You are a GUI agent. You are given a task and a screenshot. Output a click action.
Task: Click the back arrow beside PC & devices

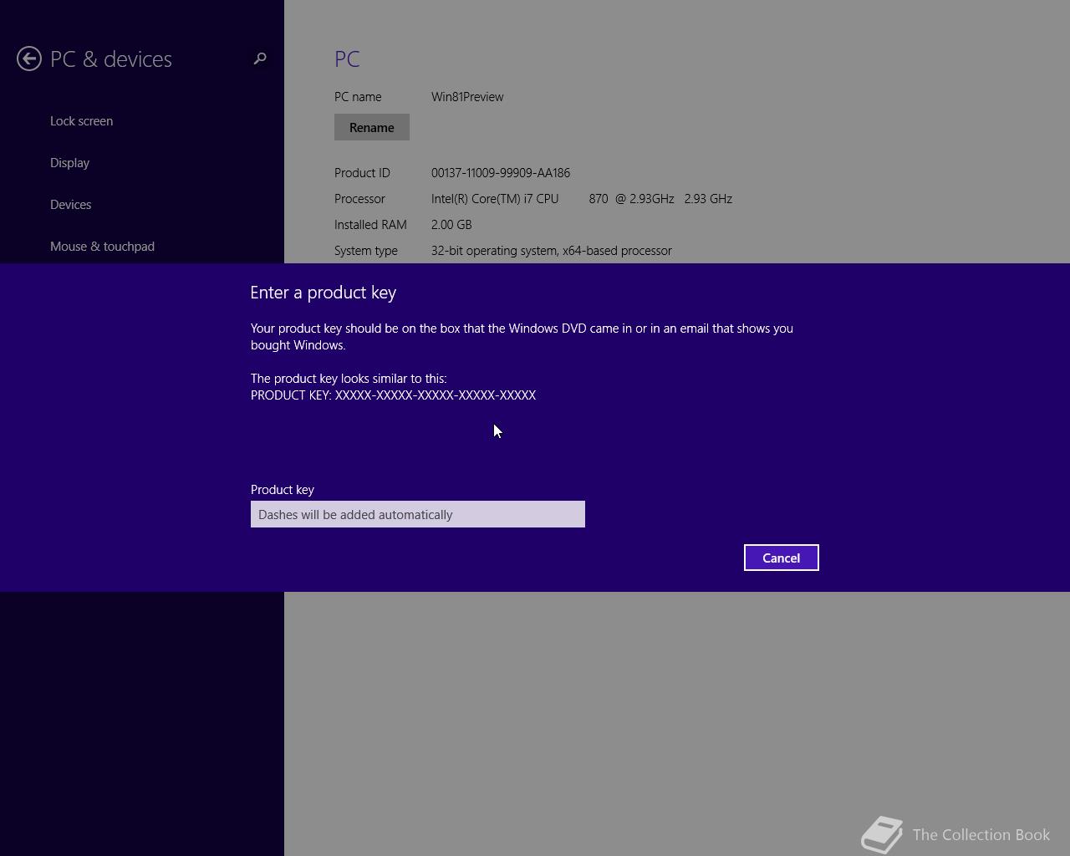[29, 59]
